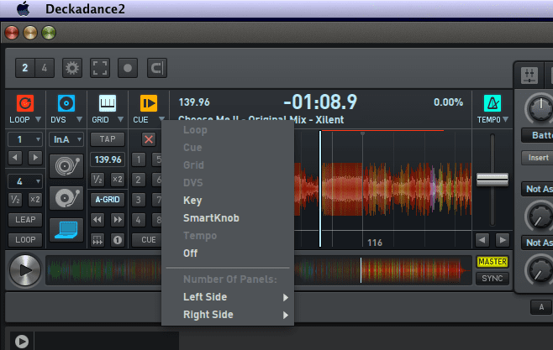Click the Grid piano-keys icon

pos(108,103)
